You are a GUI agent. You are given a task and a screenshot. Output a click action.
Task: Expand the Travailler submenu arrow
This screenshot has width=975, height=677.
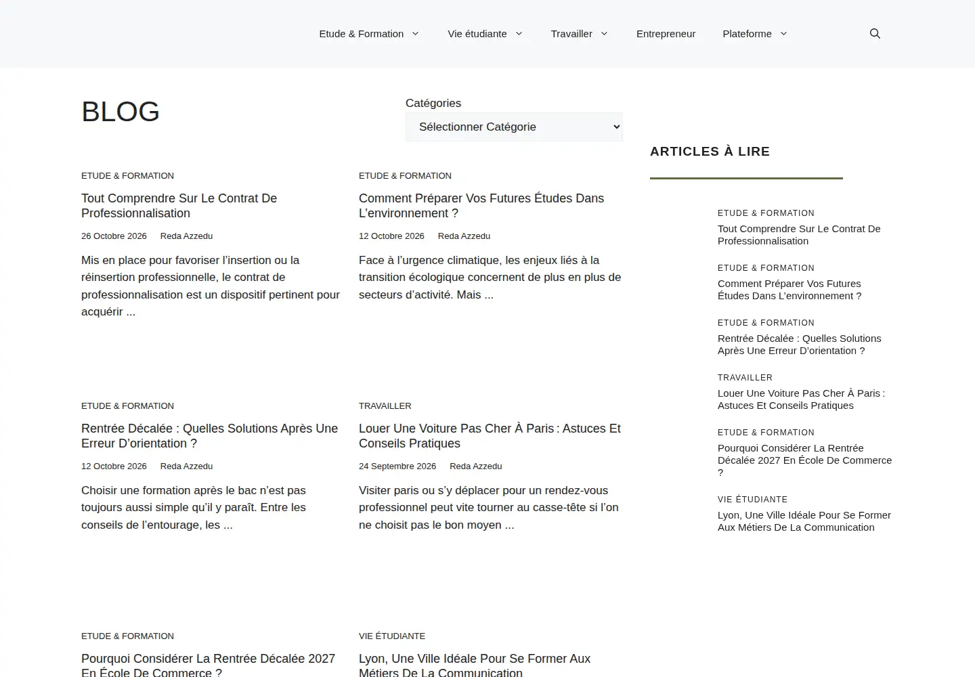(604, 34)
